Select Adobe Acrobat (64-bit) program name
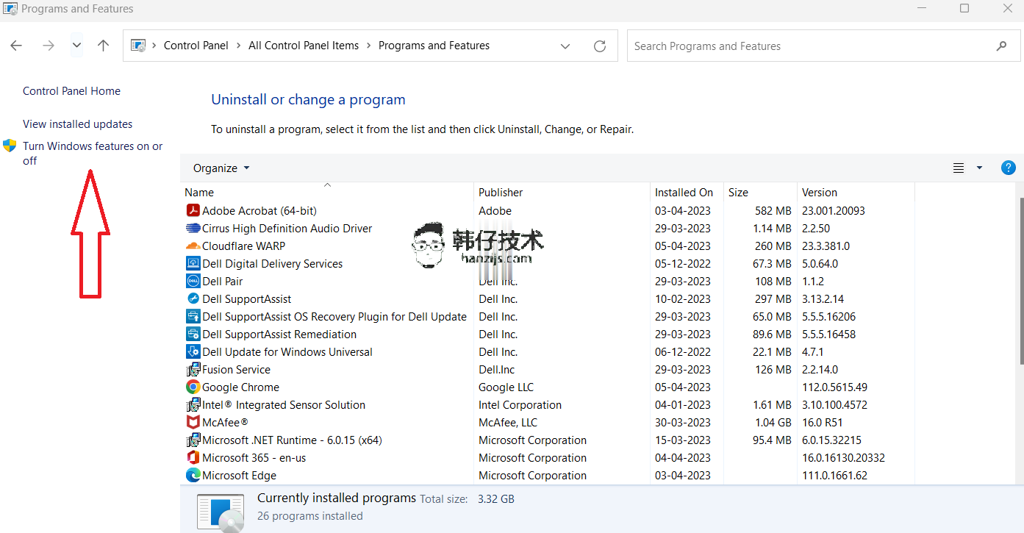Screen dimensions: 1024x533 259,211
